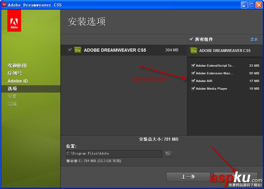This screenshot has height=189, width=264.
Task: Click the browse folder icon next to location
Action: [x=168, y=154]
